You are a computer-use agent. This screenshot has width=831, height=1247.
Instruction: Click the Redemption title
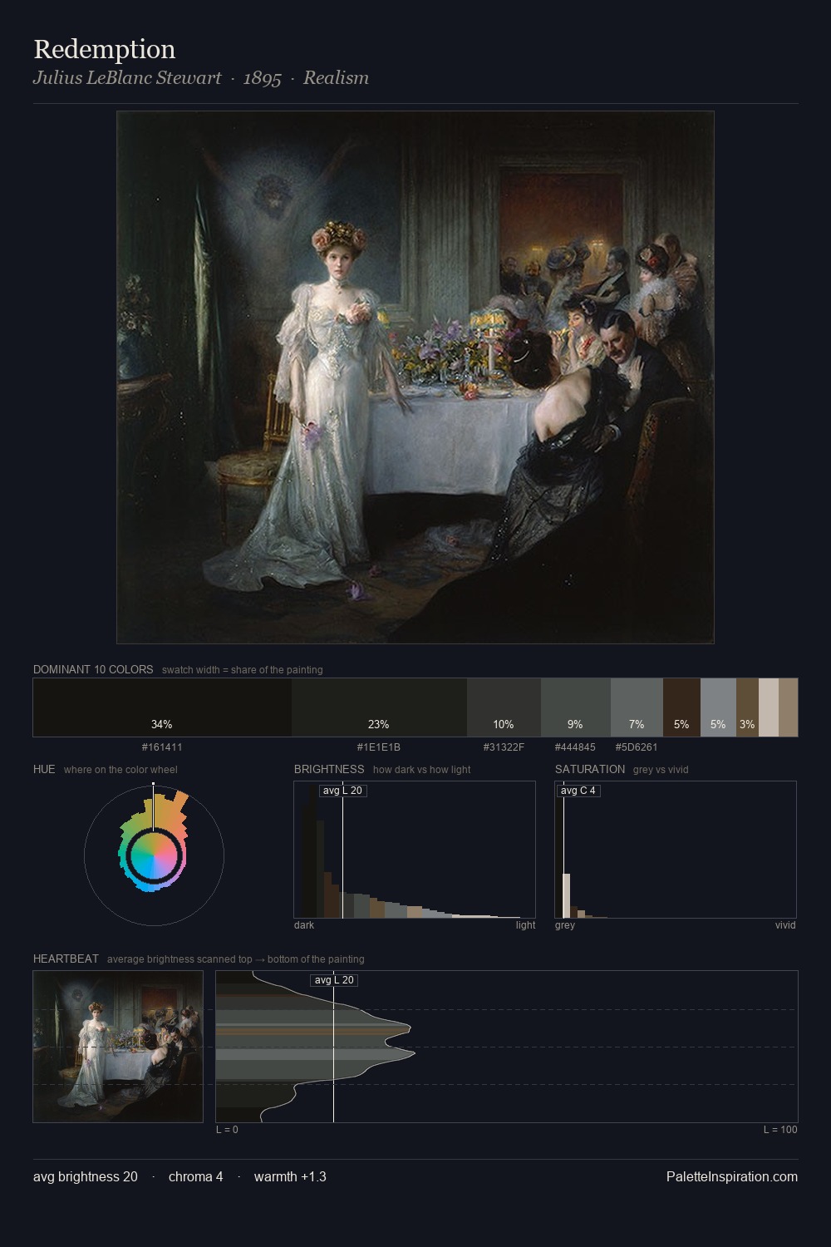point(105,49)
